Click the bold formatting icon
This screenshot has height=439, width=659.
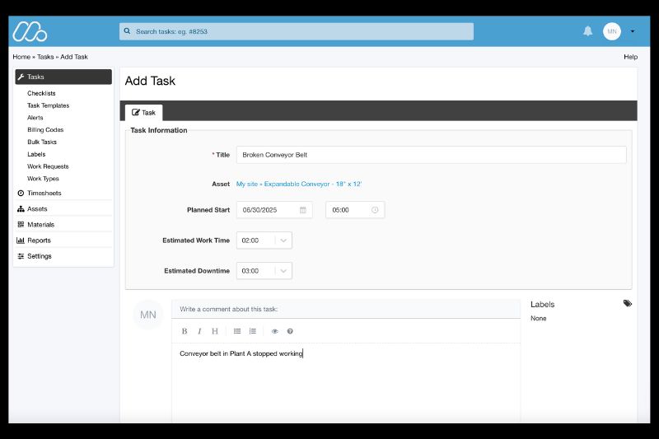(x=185, y=331)
